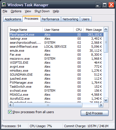The image size is (116, 130).
Task: Click the 30,112 K memory value
Action: click(96, 51)
